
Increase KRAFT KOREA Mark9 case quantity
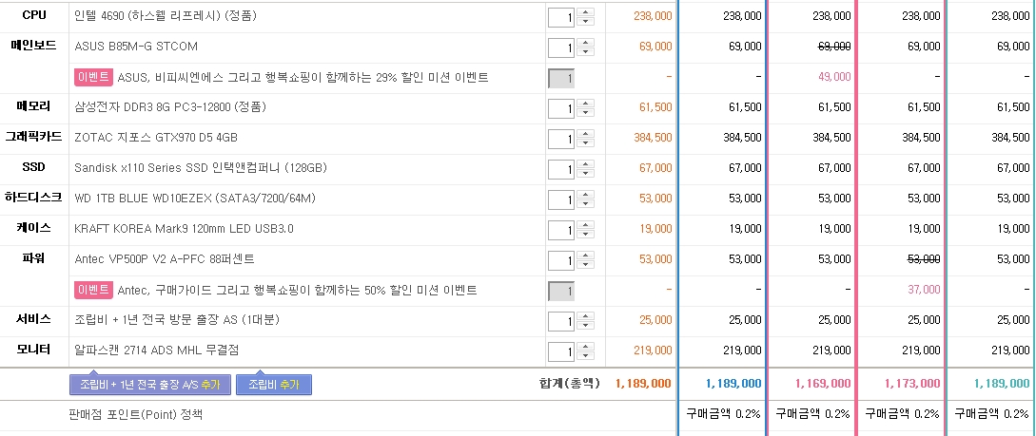(585, 225)
